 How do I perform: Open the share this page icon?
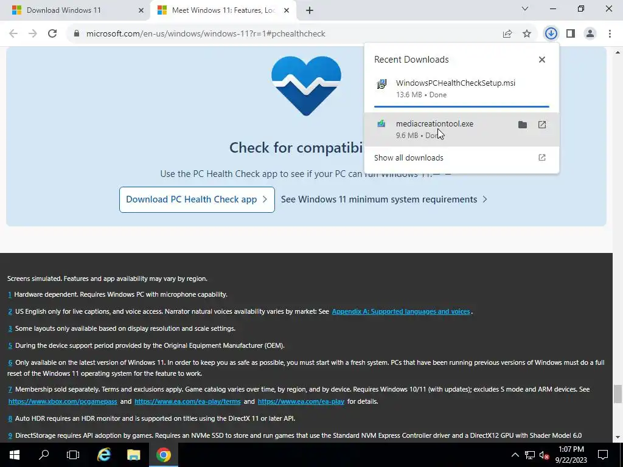(507, 34)
